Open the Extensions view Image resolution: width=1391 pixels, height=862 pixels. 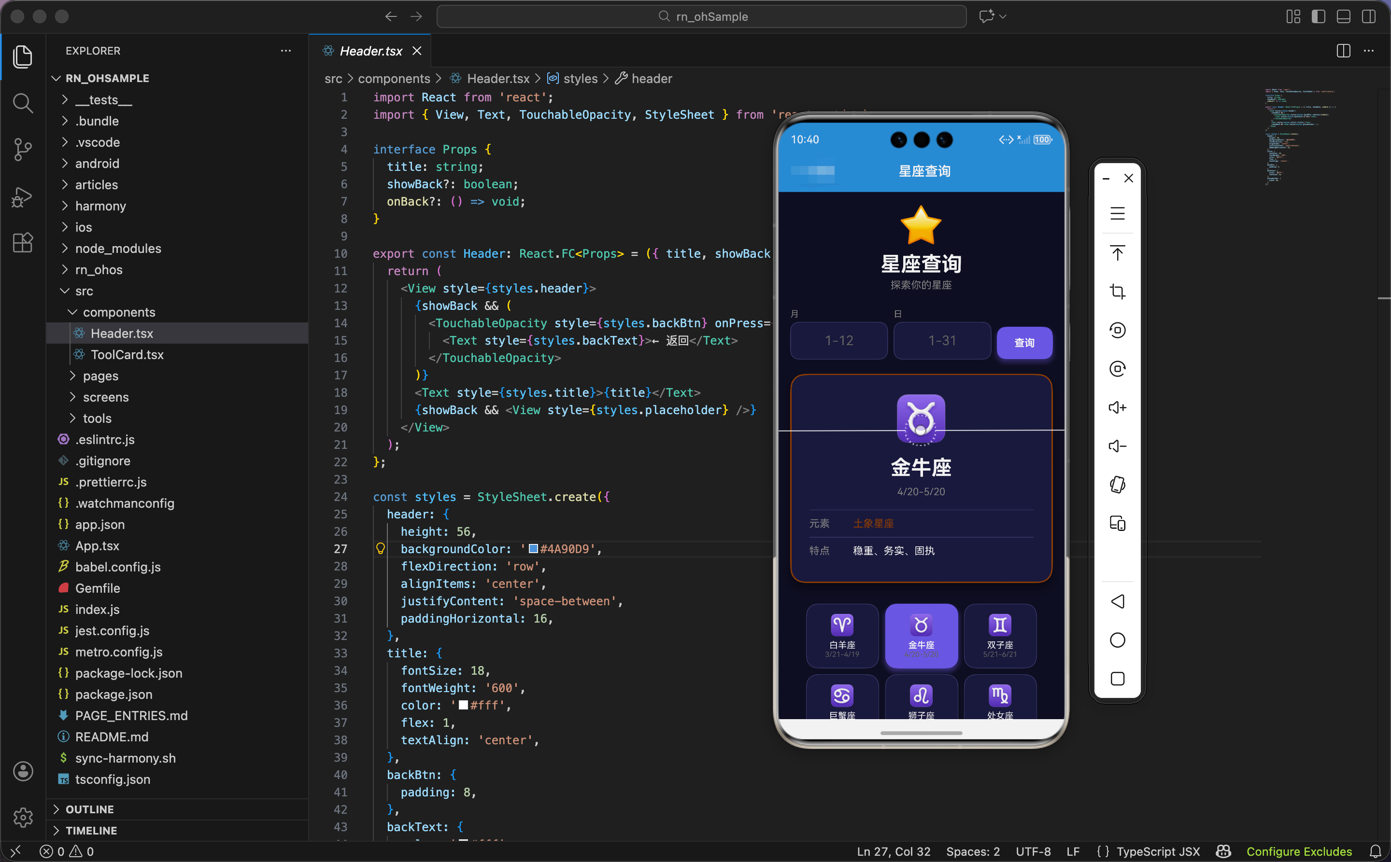(22, 243)
